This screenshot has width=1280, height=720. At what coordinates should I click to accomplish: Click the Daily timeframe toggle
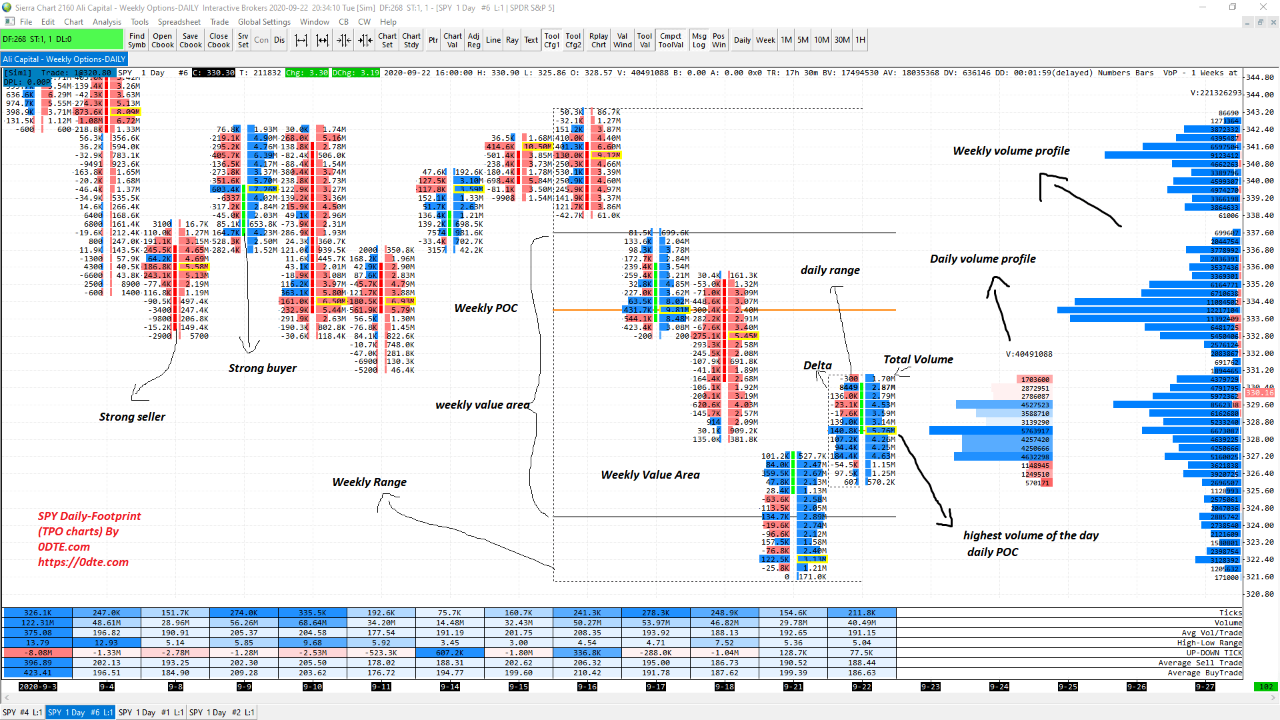pyautogui.click(x=742, y=39)
